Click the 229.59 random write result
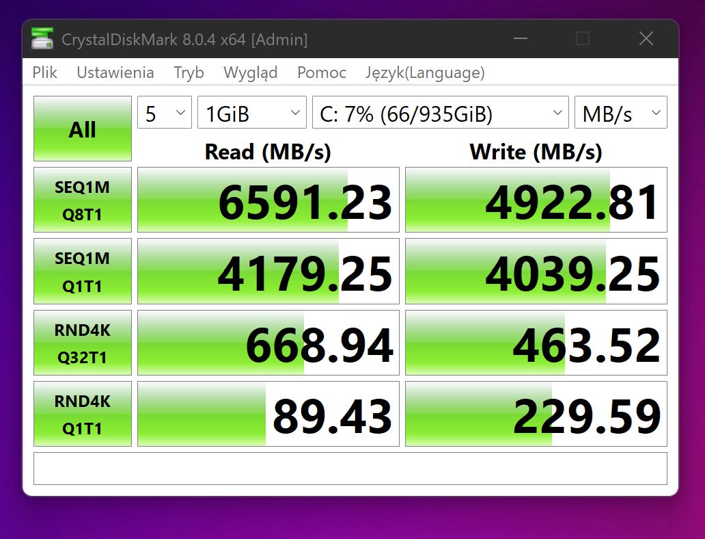Screen dimensions: 705x539 (536, 414)
